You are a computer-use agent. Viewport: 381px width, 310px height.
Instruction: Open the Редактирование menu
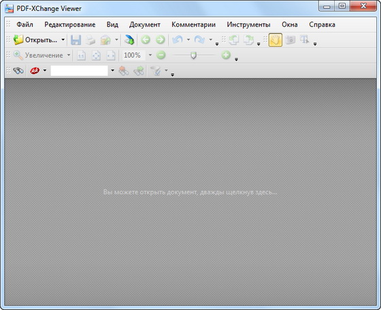point(69,24)
